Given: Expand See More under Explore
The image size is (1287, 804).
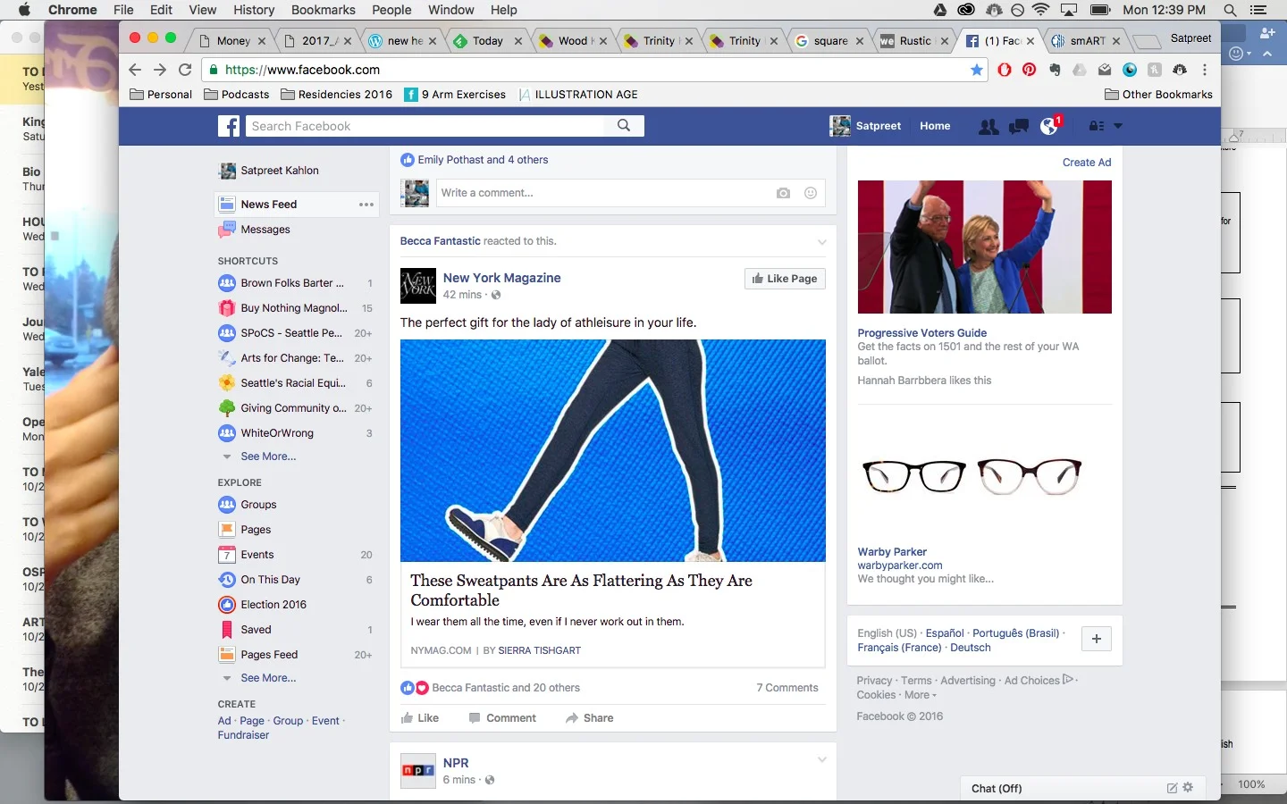Looking at the screenshot, I should coord(268,678).
